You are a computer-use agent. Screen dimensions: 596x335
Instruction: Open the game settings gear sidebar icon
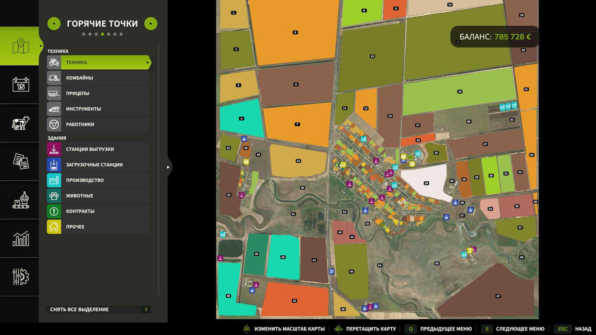click(x=20, y=277)
